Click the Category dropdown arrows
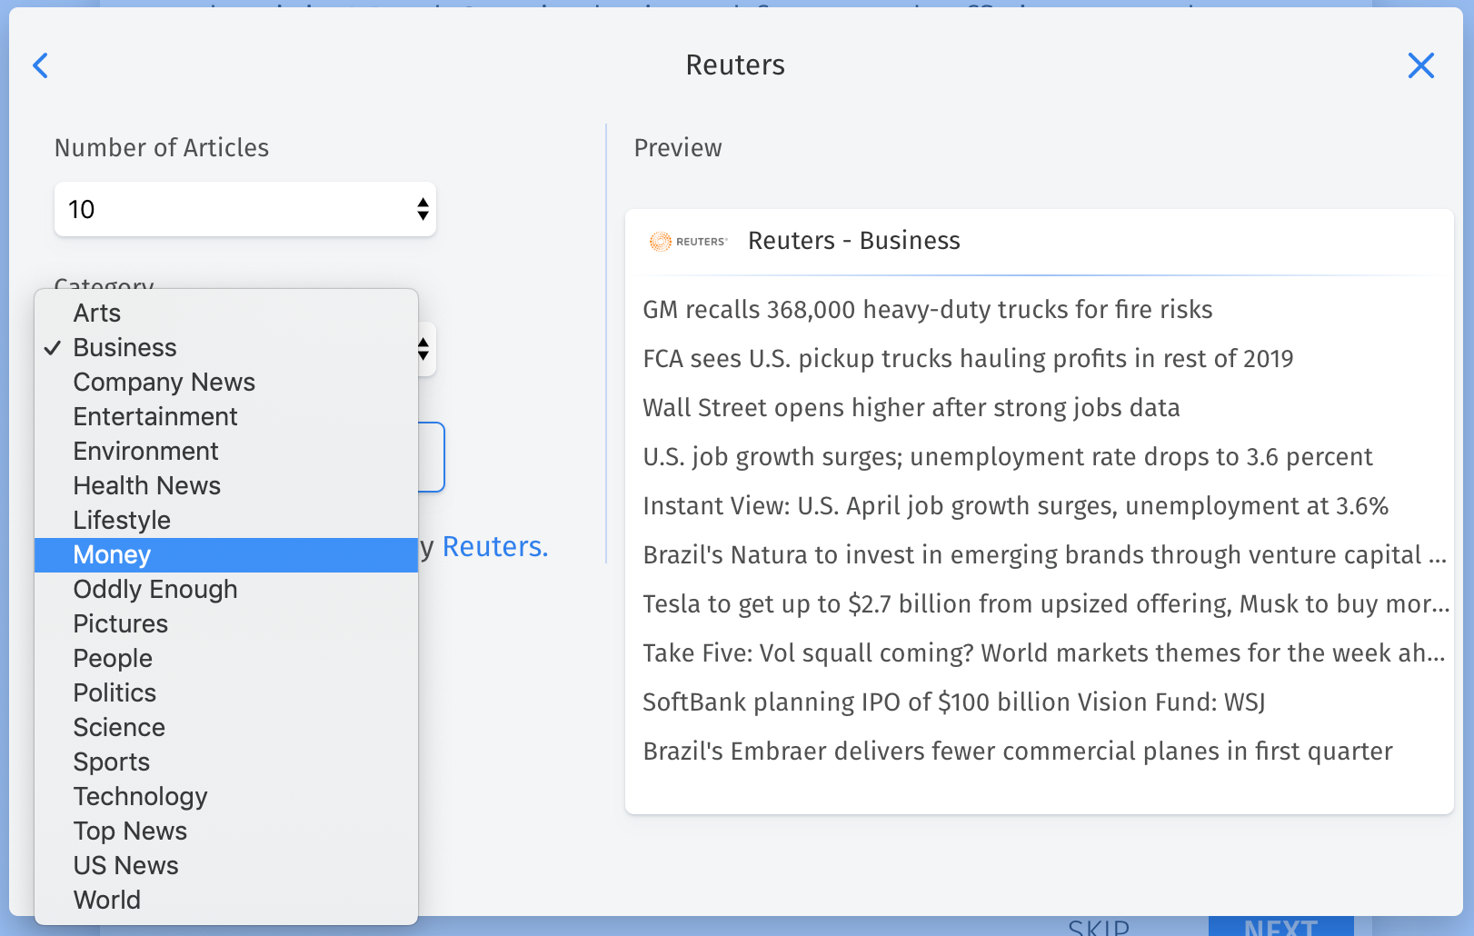The image size is (1474, 936). (423, 349)
